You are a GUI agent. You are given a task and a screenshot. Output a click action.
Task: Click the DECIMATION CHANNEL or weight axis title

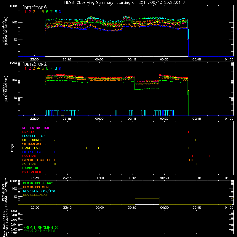tap(4, 192)
